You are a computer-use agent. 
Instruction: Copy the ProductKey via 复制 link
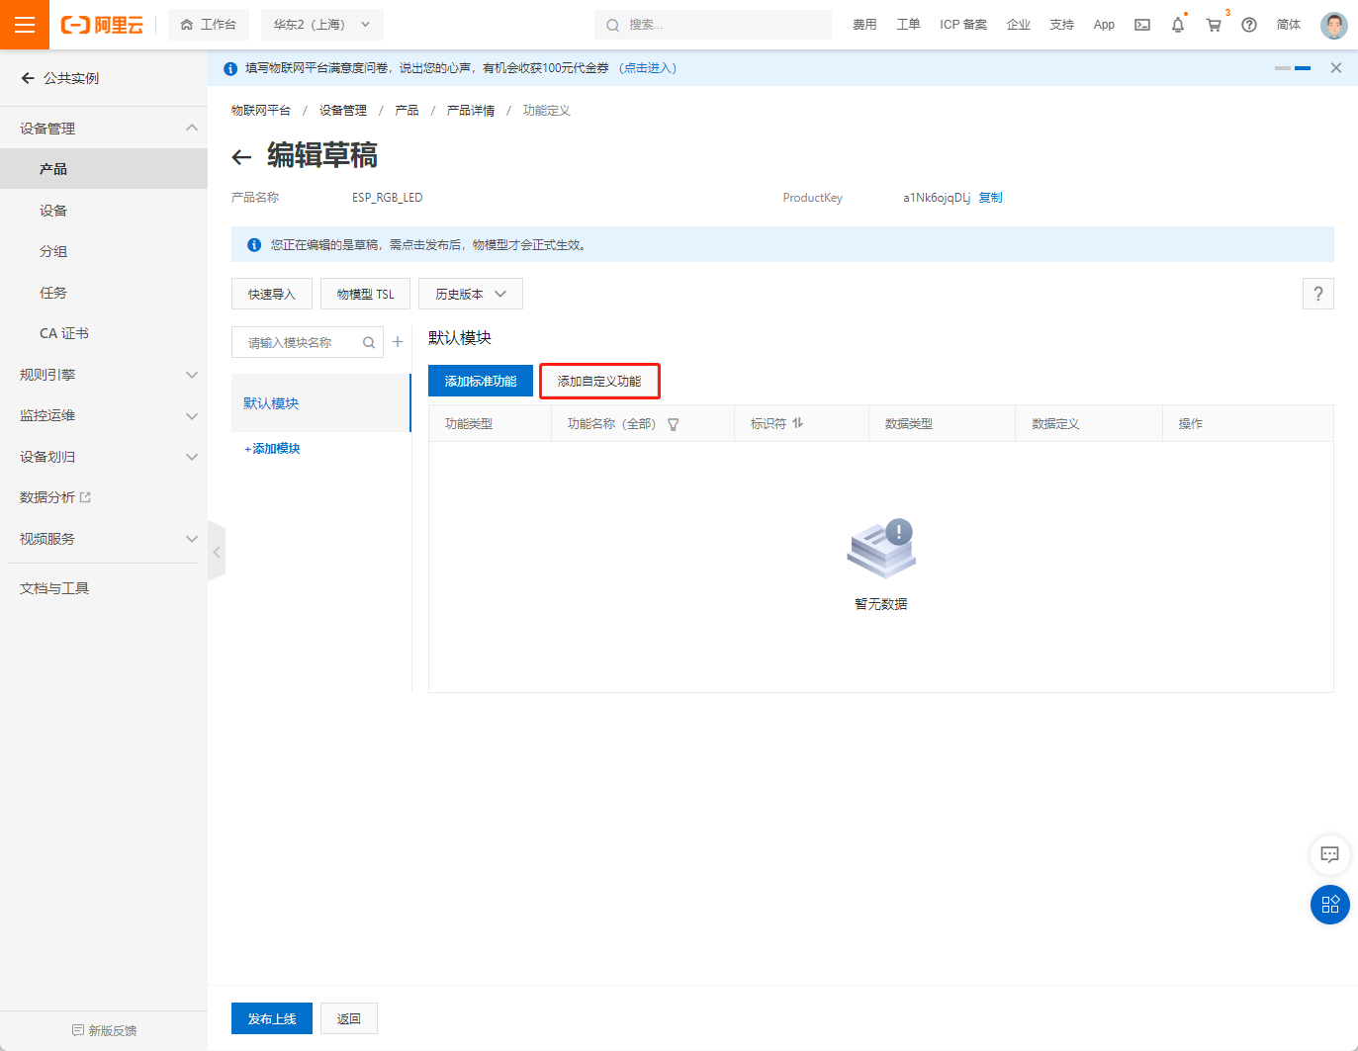(990, 198)
